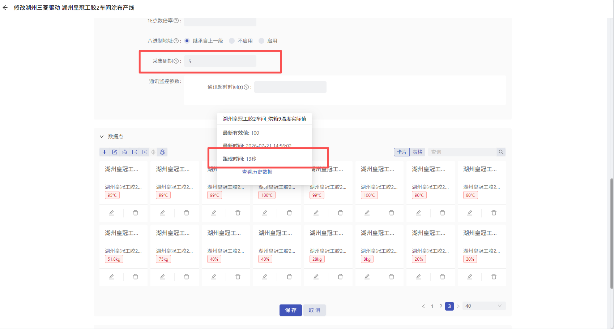Click the import arrow icon in the data point toolbar

144,152
